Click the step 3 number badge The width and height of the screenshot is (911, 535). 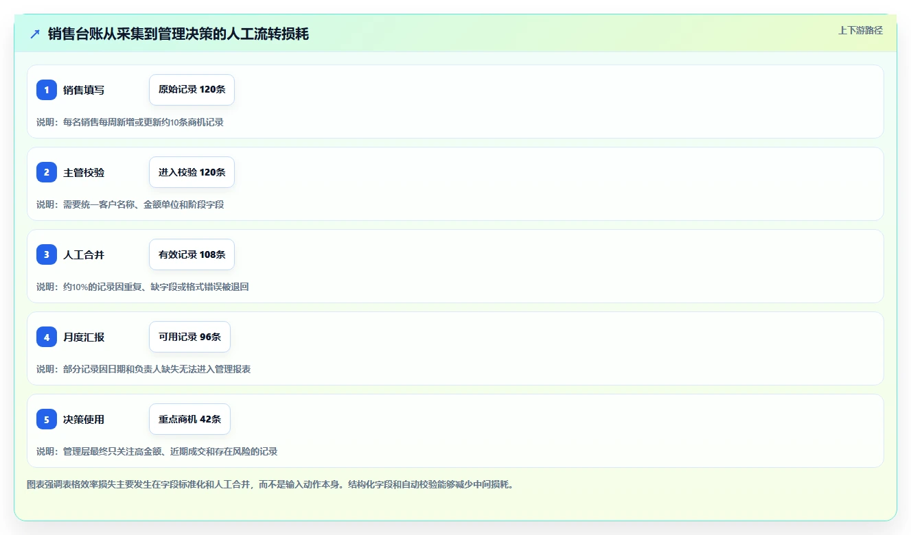pyautogui.click(x=47, y=254)
